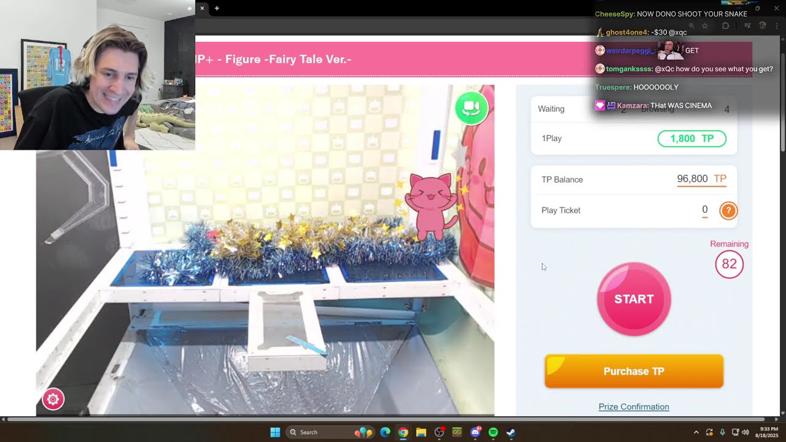Bookmark this page with the star icon
The height and width of the screenshot is (442, 786).
coord(705,26)
